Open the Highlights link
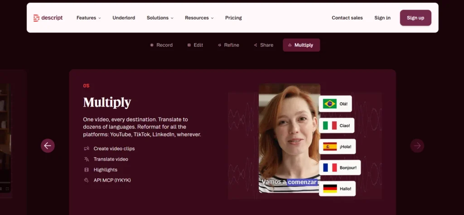Viewport: 464px width, 215px height. pos(105,170)
